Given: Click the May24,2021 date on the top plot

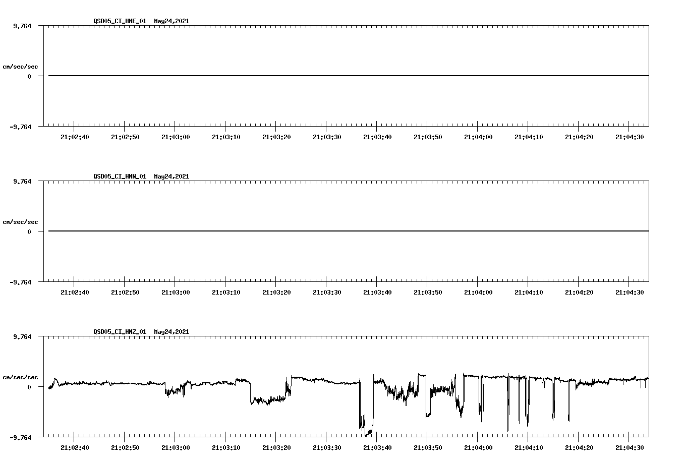Looking at the screenshot, I should (x=171, y=21).
